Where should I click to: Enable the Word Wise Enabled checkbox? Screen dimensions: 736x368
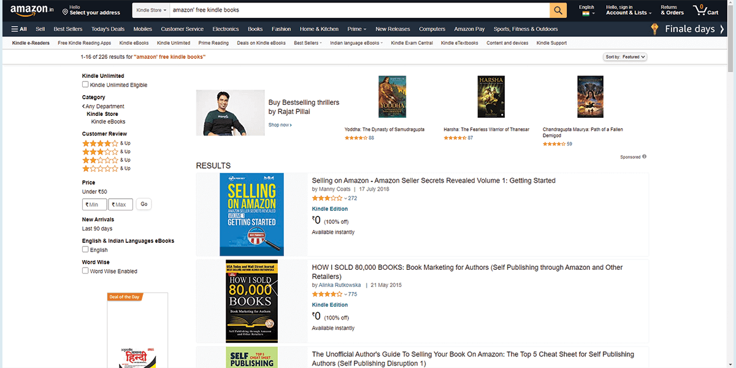pyautogui.click(x=85, y=271)
